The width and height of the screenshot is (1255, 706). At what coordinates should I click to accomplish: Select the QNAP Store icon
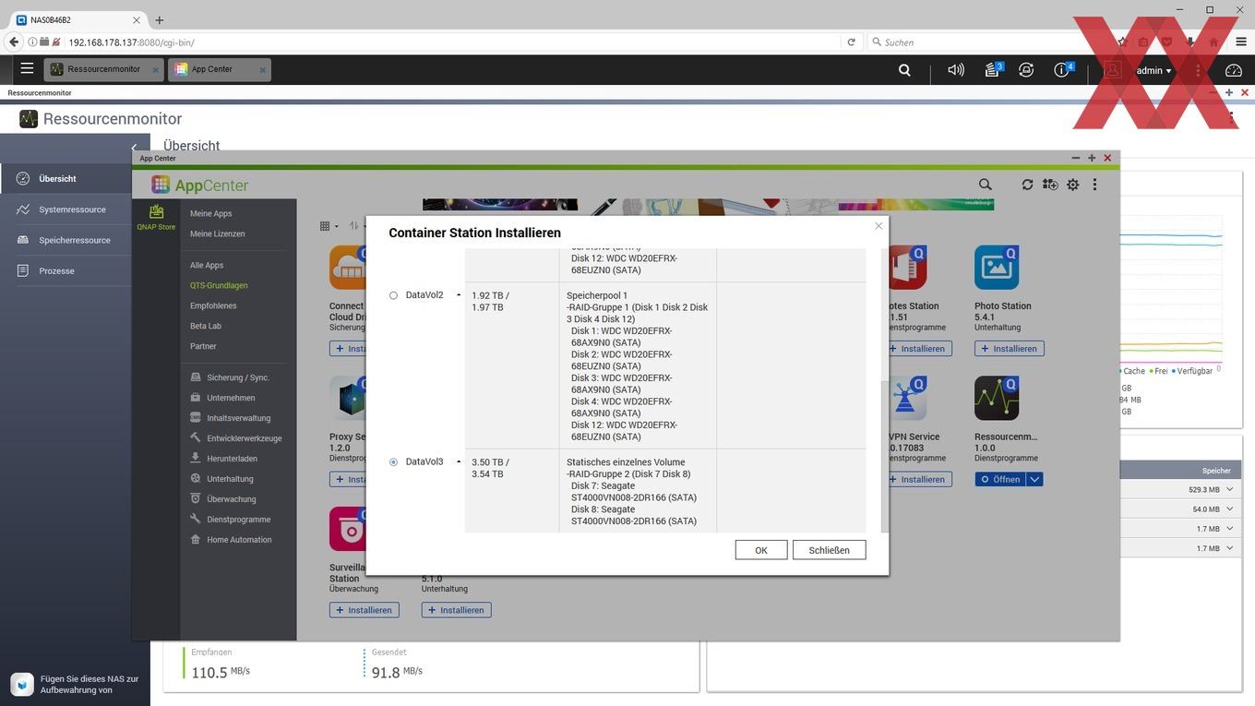pos(156,217)
